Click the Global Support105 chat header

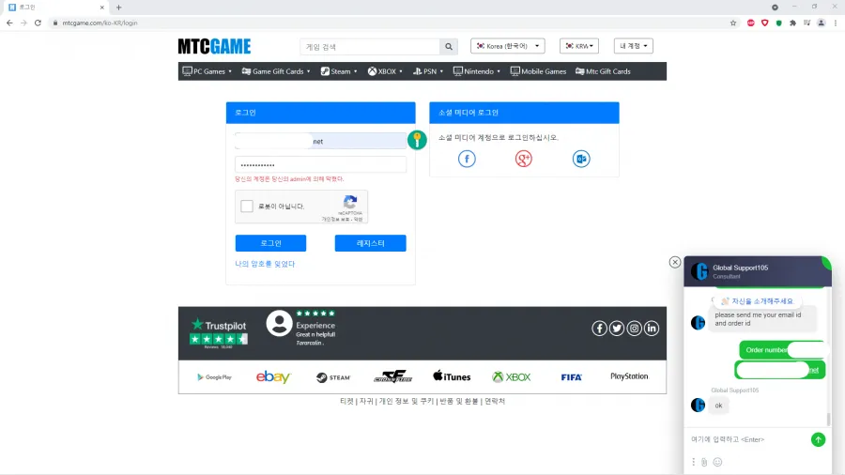tap(757, 271)
